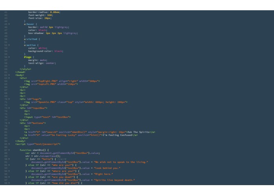Click the "Right here." string
The width and height of the screenshot is (274, 195).
point(103,174)
